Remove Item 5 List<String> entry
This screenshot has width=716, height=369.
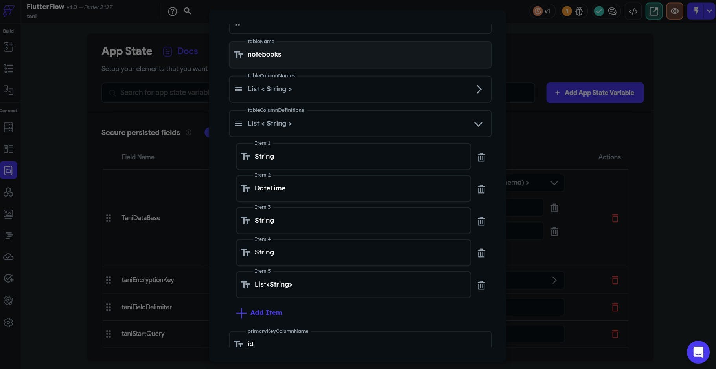pyautogui.click(x=481, y=285)
